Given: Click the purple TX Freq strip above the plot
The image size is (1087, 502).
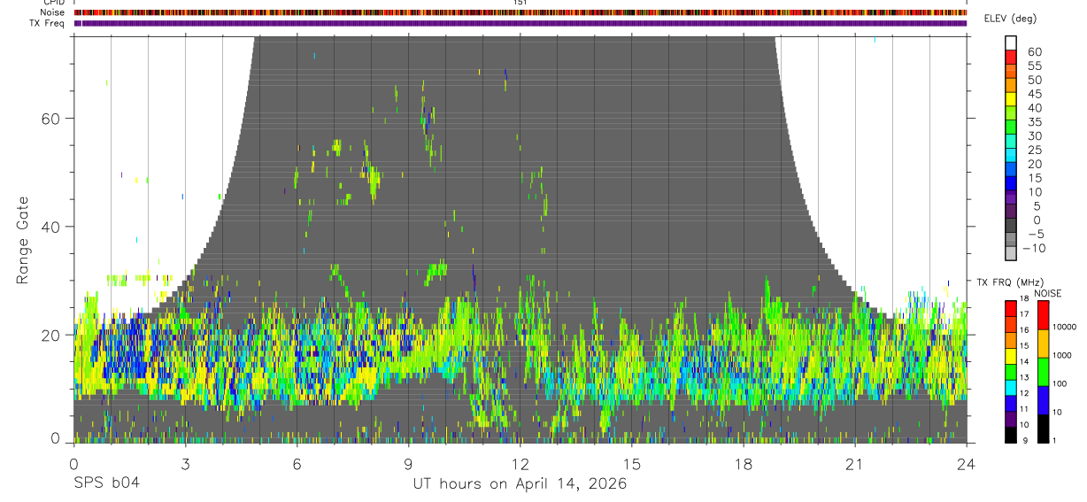Looking at the screenshot, I should point(520,23).
